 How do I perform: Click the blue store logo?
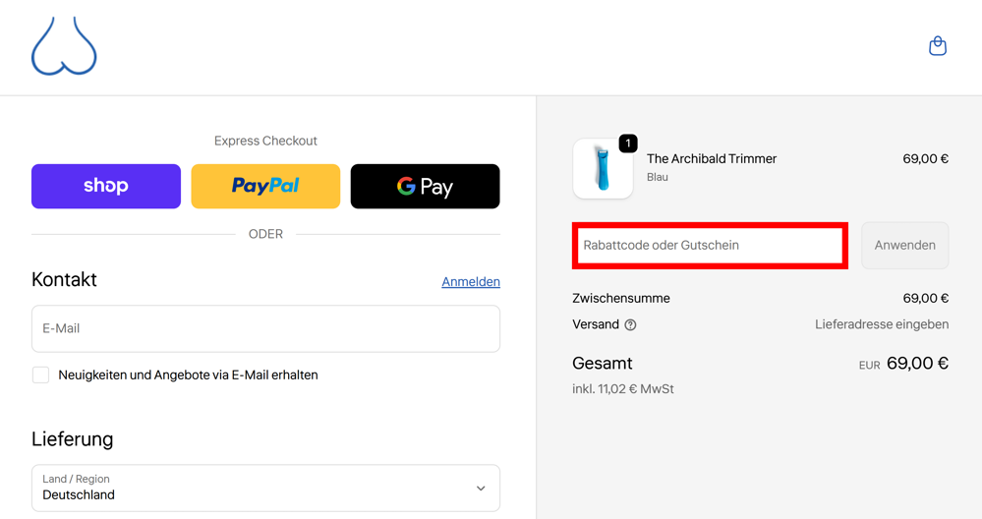pyautogui.click(x=64, y=46)
